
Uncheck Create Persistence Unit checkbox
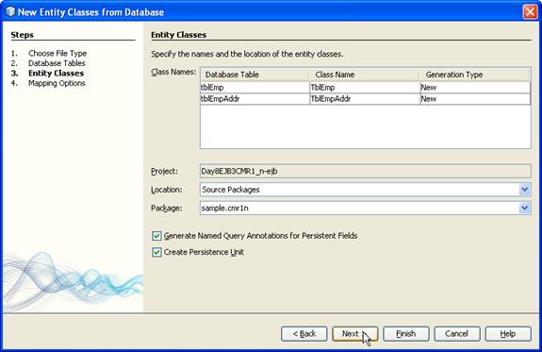[156, 252]
